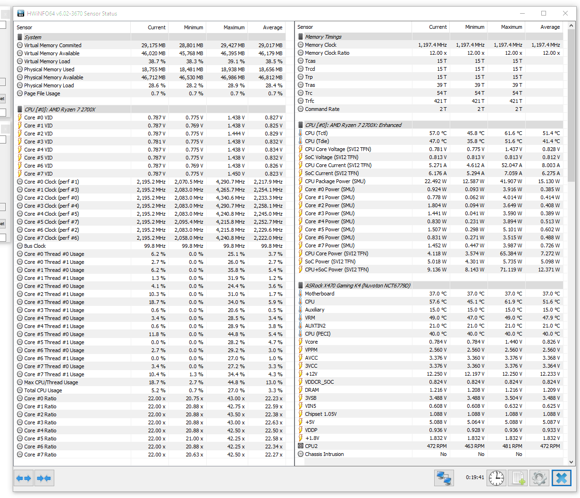Click the collapse columns arrows button
The height and width of the screenshot is (498, 580).
click(x=44, y=478)
